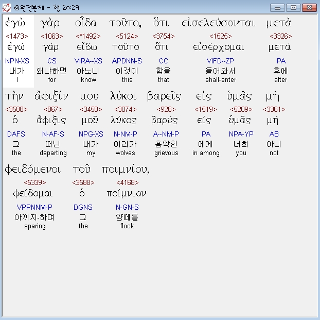The height and width of the screenshot is (320, 320).
Task: Click Greek word ἐγὼ in first row
Action: (x=15, y=23)
